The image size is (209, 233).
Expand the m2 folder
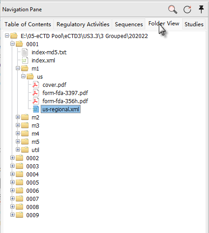point(18,117)
